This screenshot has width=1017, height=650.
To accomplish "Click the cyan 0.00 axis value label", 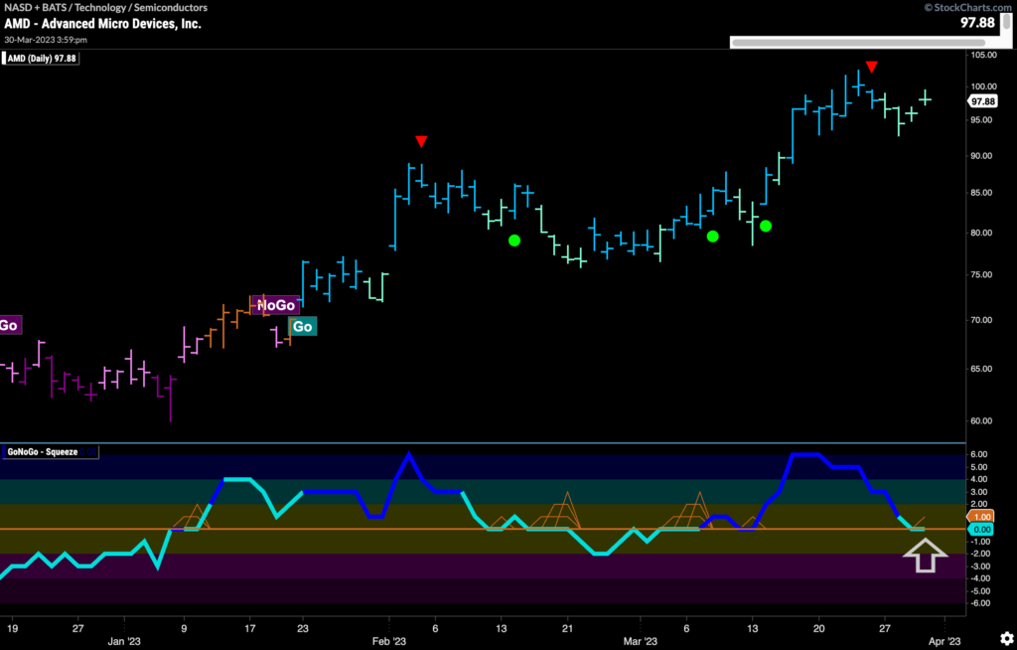I will (x=981, y=530).
